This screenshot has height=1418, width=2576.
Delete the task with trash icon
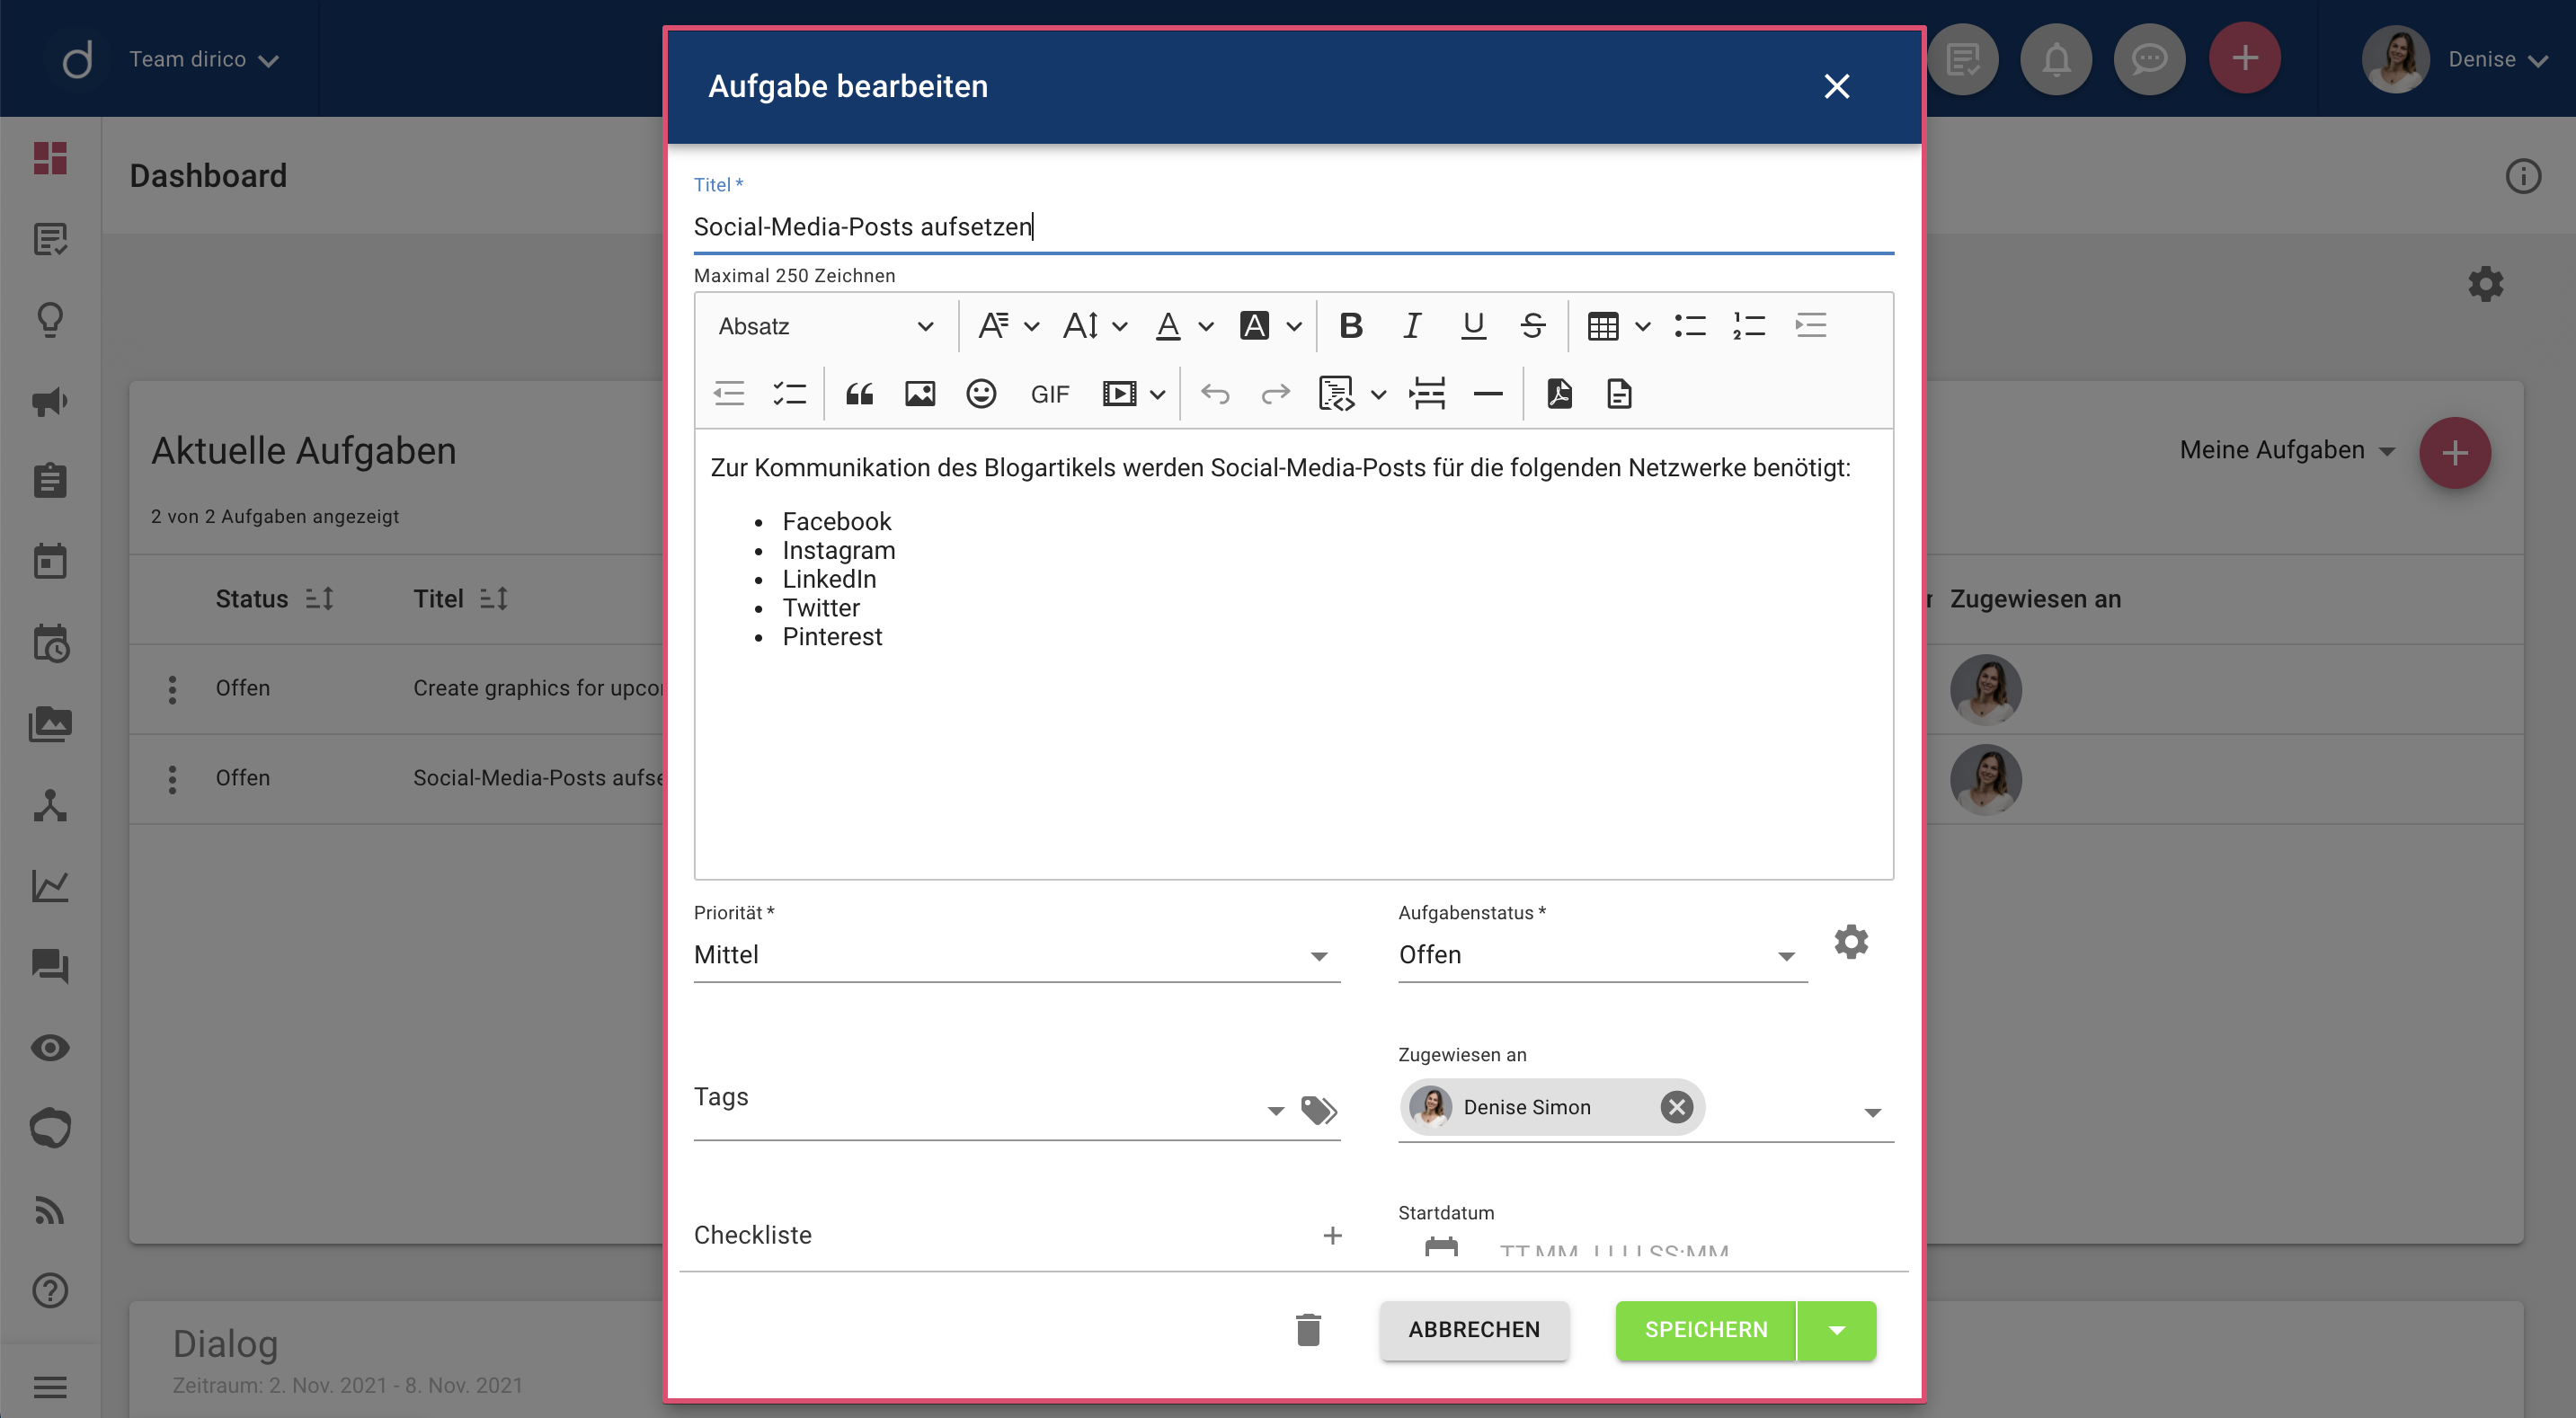click(x=1308, y=1330)
